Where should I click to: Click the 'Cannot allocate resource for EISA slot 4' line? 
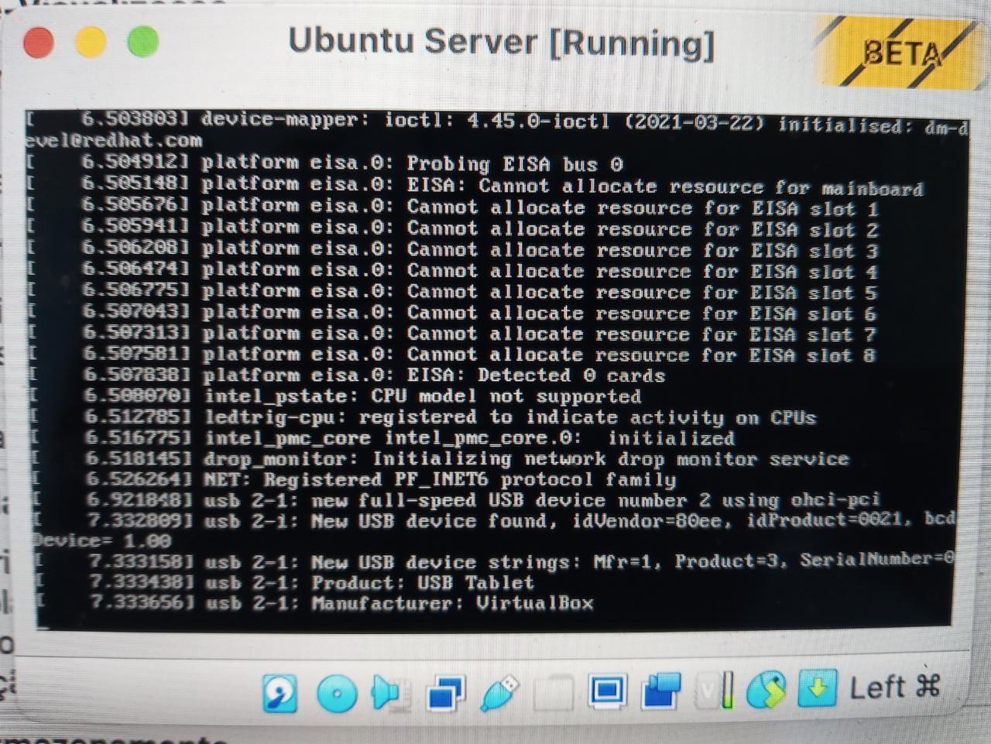453,270
